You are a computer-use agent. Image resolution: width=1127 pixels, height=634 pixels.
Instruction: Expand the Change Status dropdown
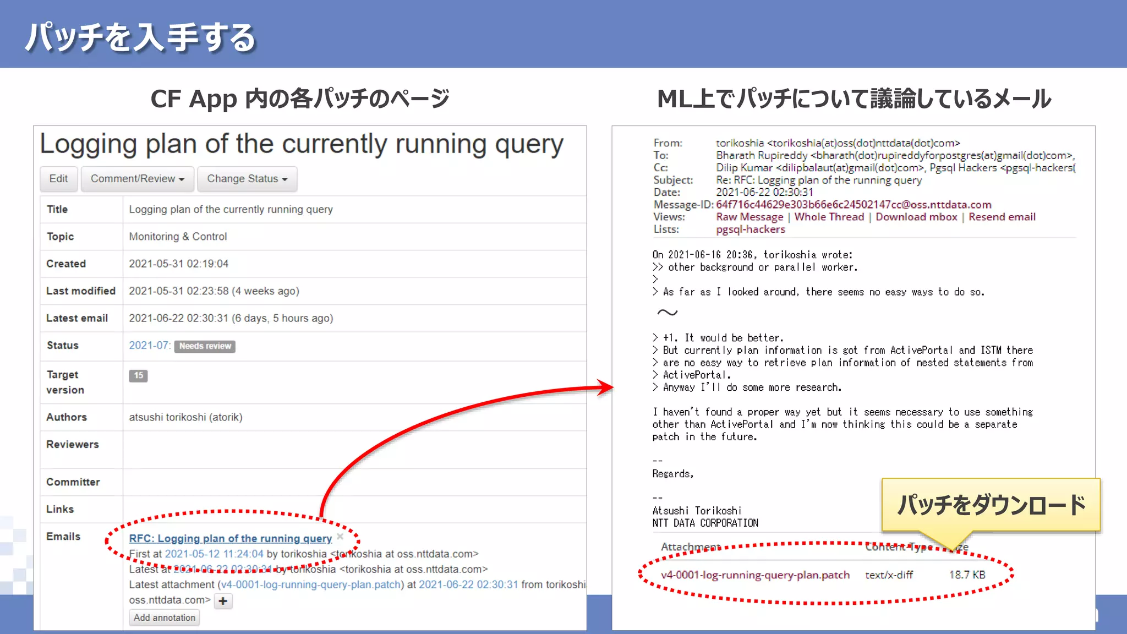[x=247, y=179]
